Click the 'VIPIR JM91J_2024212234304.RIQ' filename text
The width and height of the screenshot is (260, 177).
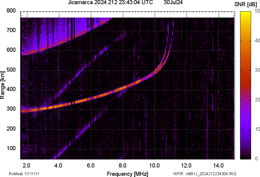pos(204,174)
